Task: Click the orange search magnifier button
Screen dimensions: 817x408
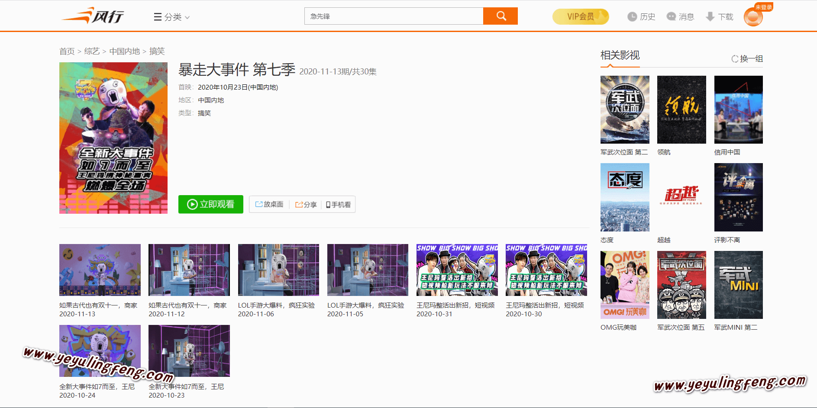Action: click(501, 16)
